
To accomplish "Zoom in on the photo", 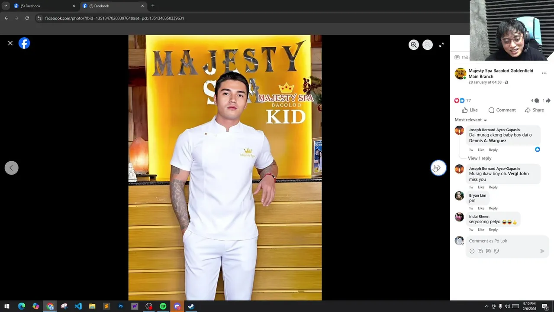I will 414,45.
